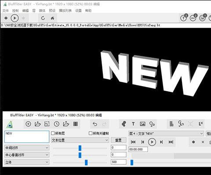Click the L with loop arrow icon
Viewport: 211px width, 175px height.
(181, 124)
